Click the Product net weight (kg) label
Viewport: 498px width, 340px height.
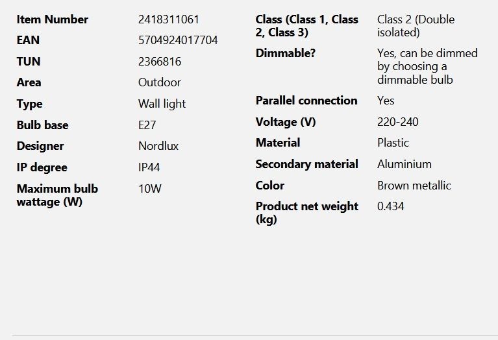click(x=307, y=213)
